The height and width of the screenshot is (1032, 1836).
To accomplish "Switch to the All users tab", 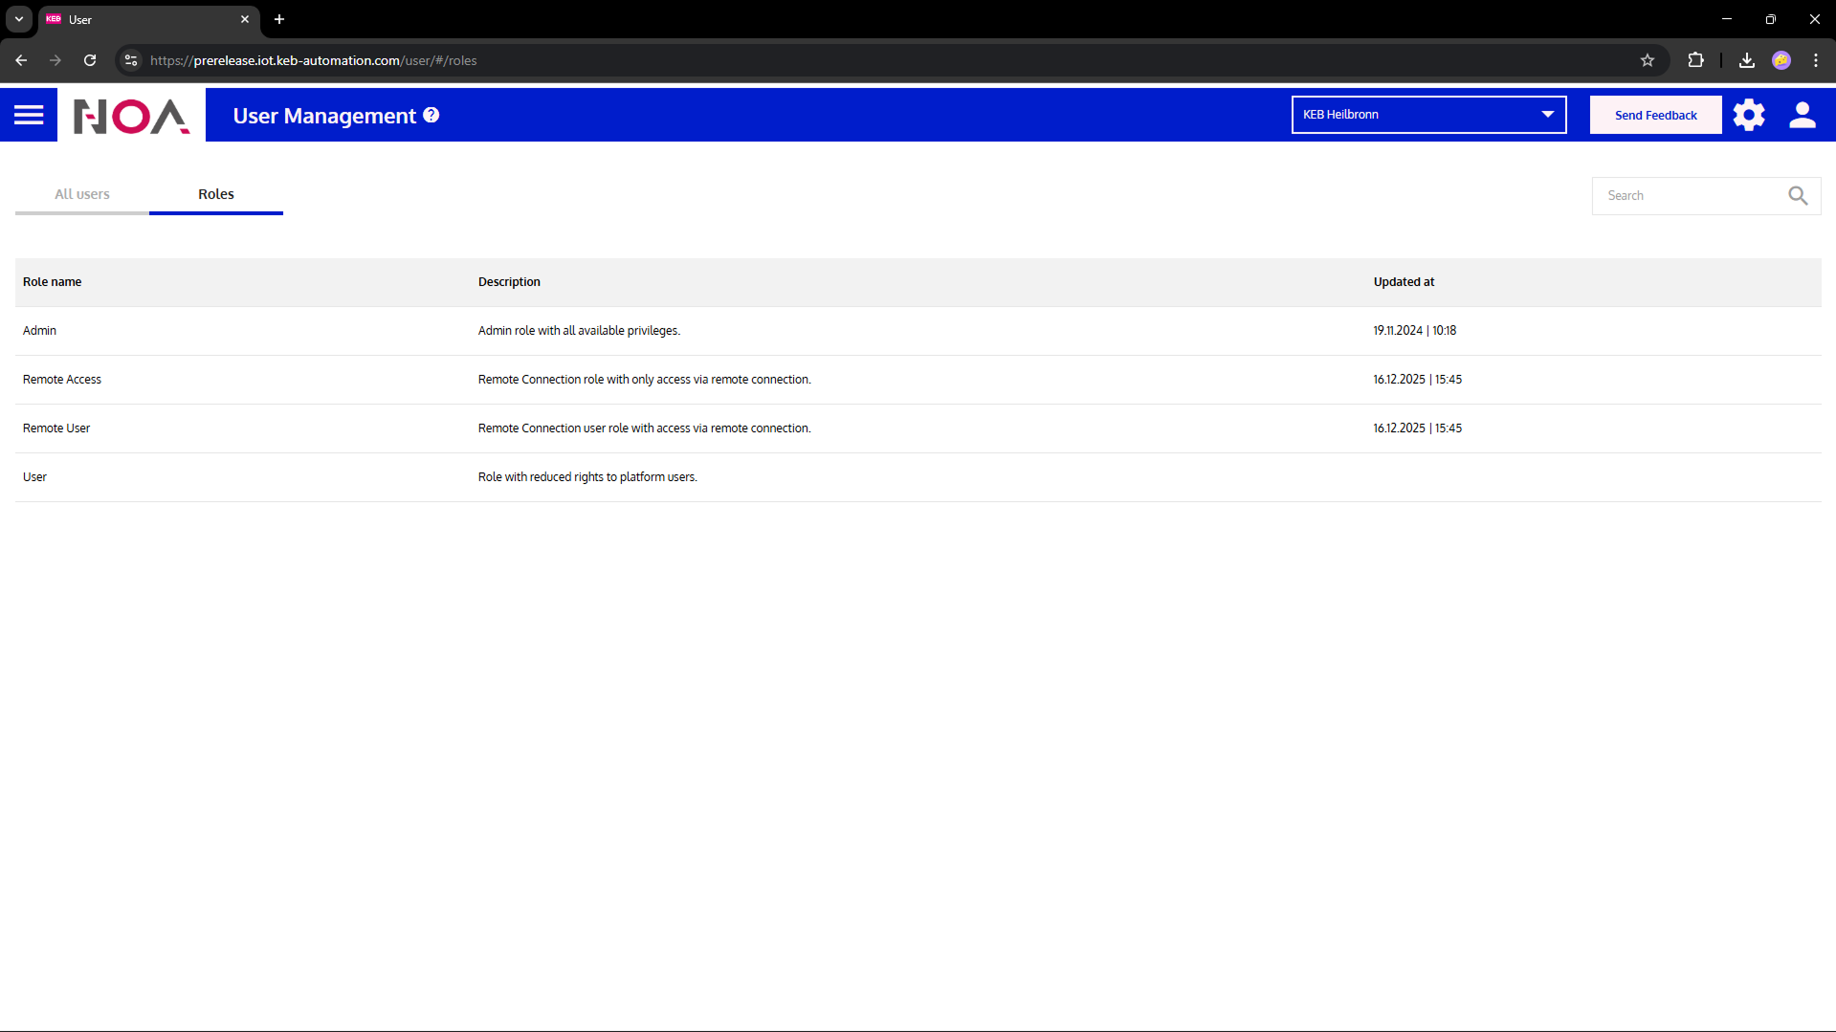I will pyautogui.click(x=82, y=194).
